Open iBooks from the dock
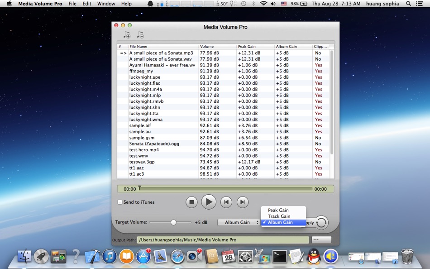430x269 pixels. tap(126, 256)
